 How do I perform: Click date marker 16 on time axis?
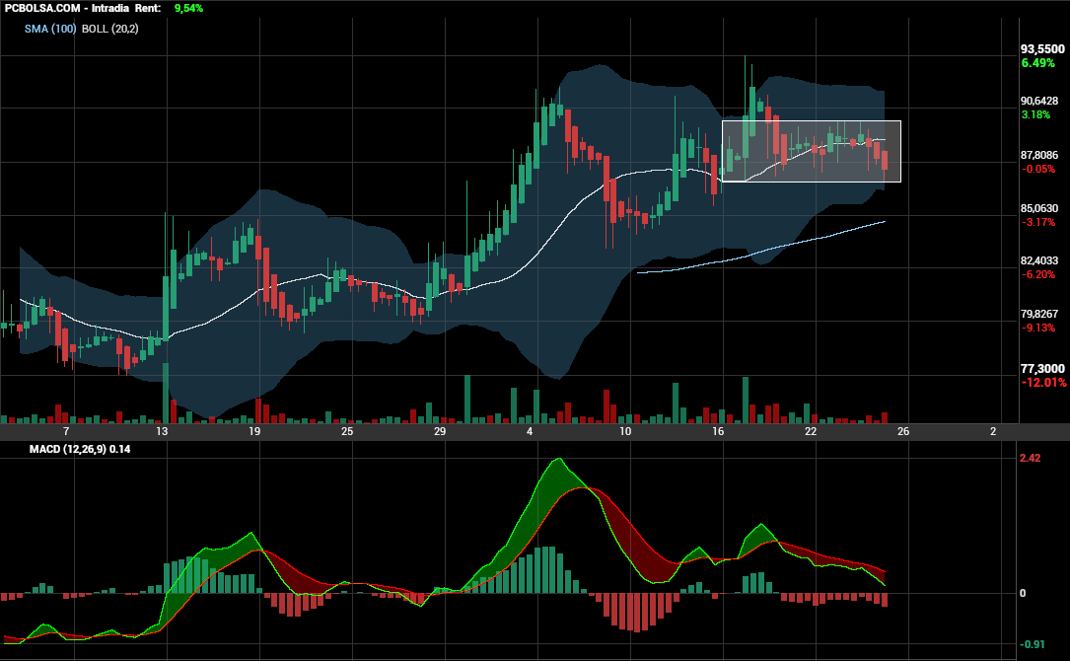click(718, 431)
